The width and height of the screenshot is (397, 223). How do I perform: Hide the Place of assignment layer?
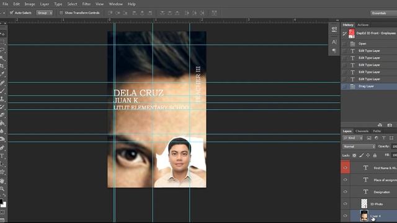(x=346, y=180)
